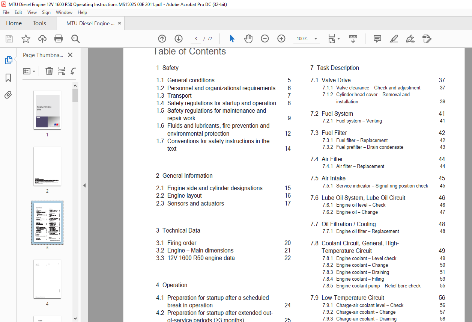Image resolution: width=472 pixels, height=322 pixels.
Task: Activate the Selection arrow tool
Action: tap(232, 39)
